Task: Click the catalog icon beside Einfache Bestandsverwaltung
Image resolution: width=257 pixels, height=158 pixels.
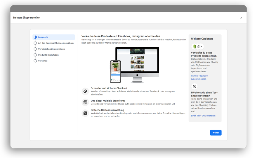Action: pos(85,113)
